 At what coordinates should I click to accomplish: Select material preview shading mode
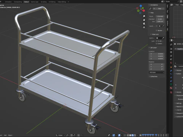(x=133, y=135)
